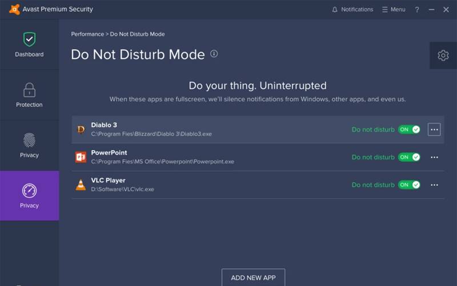Click the info icon beside the title
This screenshot has width=457, height=286.
point(214,54)
